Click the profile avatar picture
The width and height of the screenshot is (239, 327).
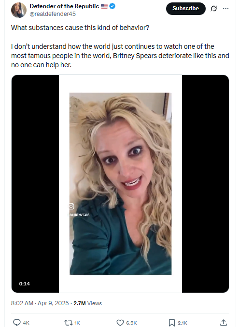tap(19, 10)
